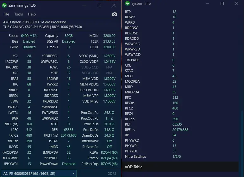Click the PowerDown Disabled value
The image size is (244, 177).
69,164
